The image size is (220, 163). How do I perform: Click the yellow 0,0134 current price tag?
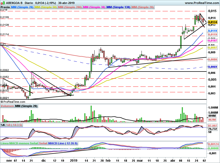[213, 22]
